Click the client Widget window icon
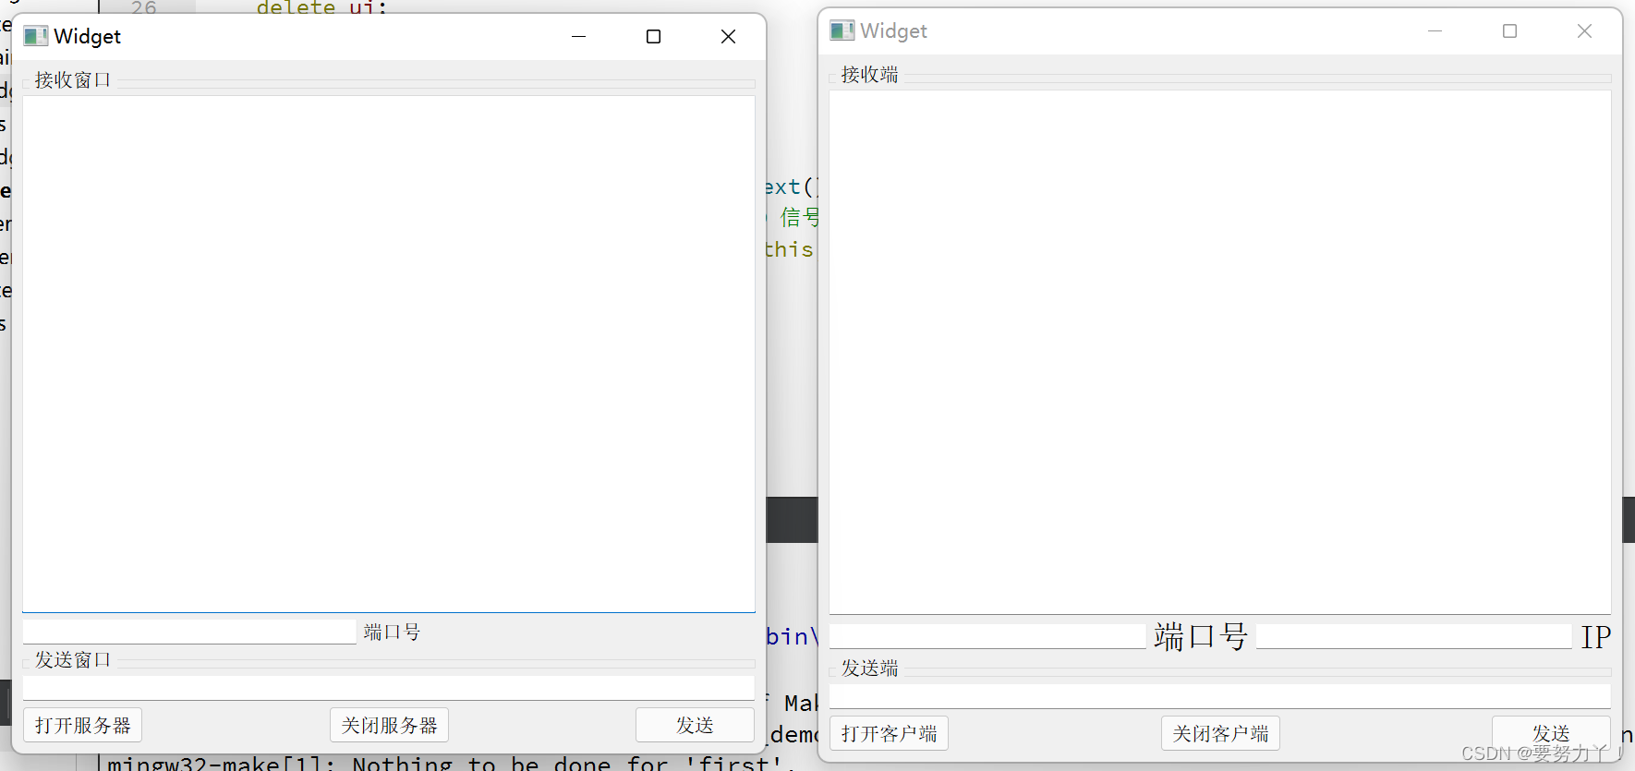Image resolution: width=1635 pixels, height=771 pixels. [x=842, y=30]
